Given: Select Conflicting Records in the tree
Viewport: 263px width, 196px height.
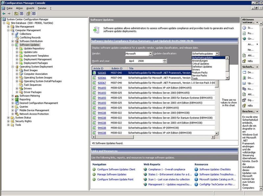Looking at the screenshot, I should 30,38.
